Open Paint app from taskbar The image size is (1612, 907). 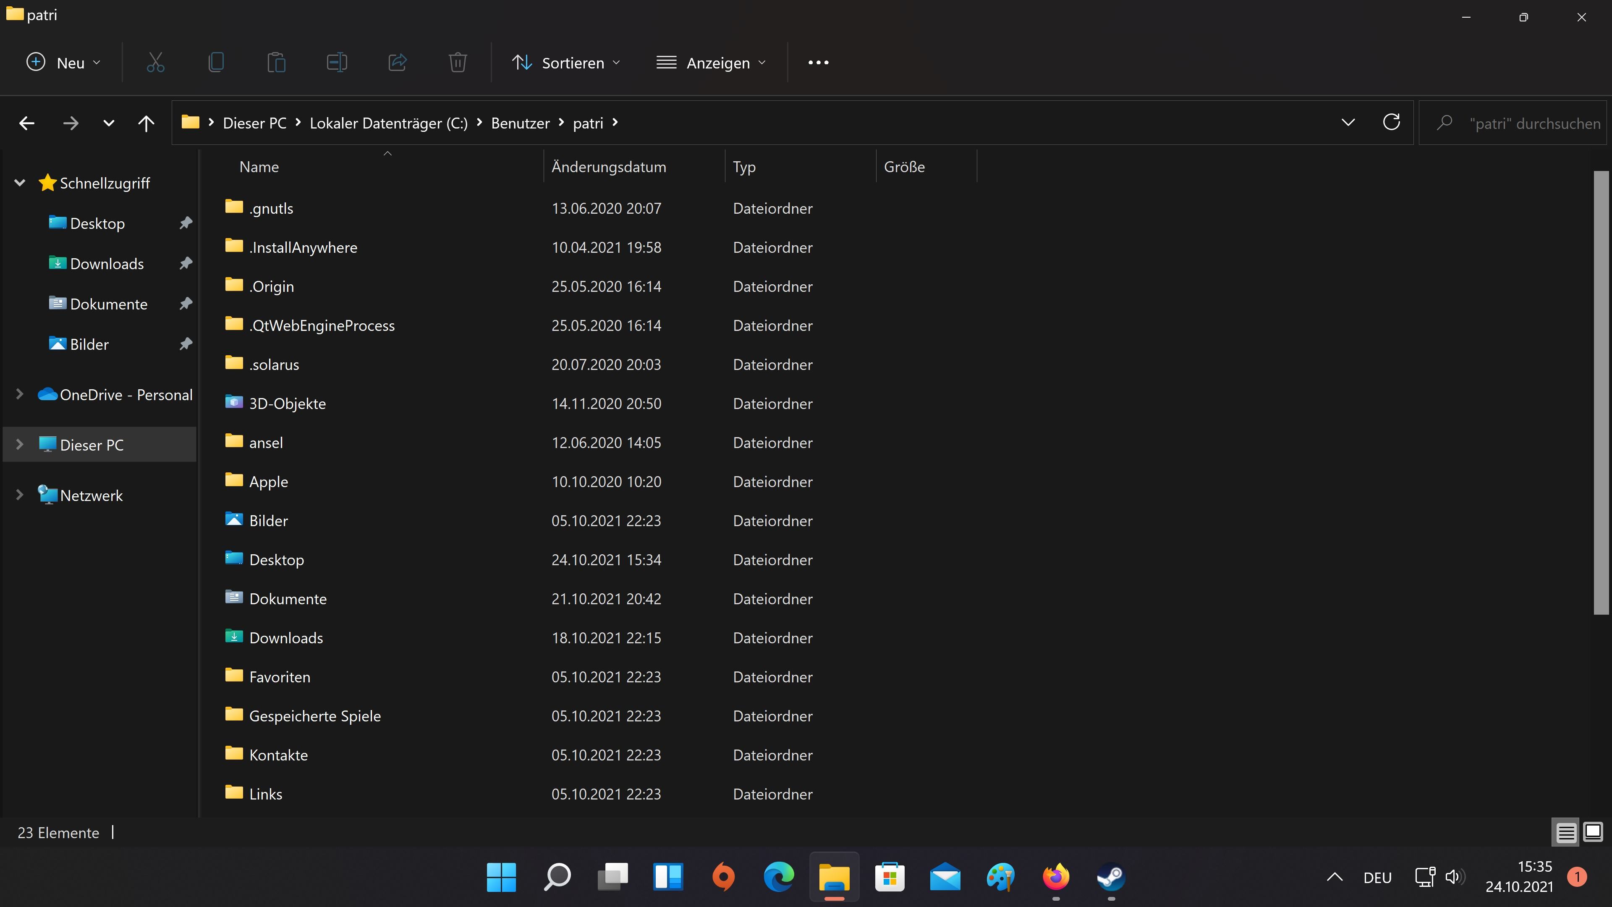click(x=1001, y=877)
